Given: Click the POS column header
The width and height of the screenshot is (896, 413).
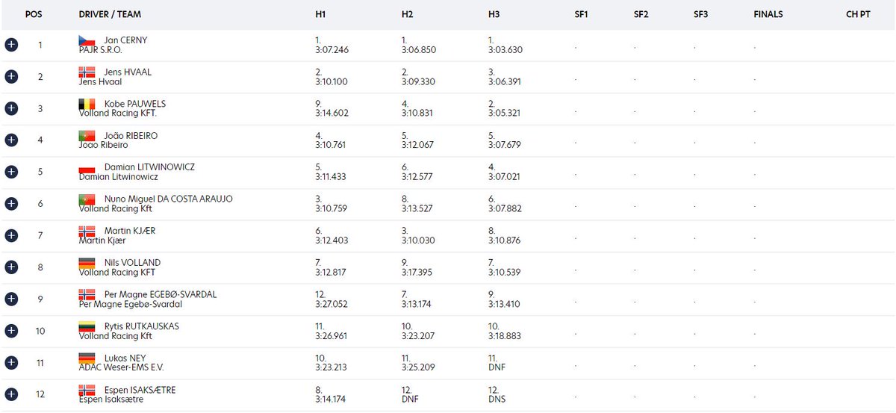Looking at the screenshot, I should (34, 14).
